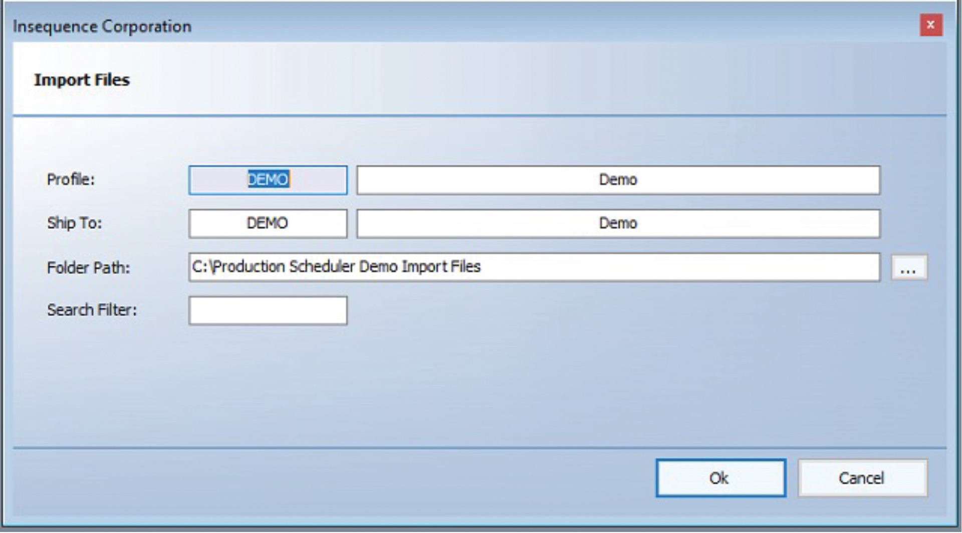The image size is (962, 533).
Task: Select the Ship To description field
Action: pos(618,223)
